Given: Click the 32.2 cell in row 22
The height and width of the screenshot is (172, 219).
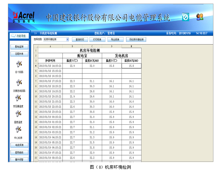Looking at the screenshot, I should (x=92, y=158).
